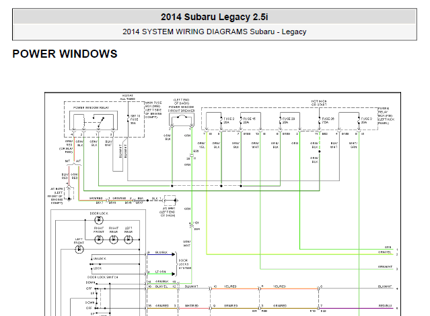Click the fuse & relay box description text
The width and height of the screenshot is (430, 316).
(386, 116)
